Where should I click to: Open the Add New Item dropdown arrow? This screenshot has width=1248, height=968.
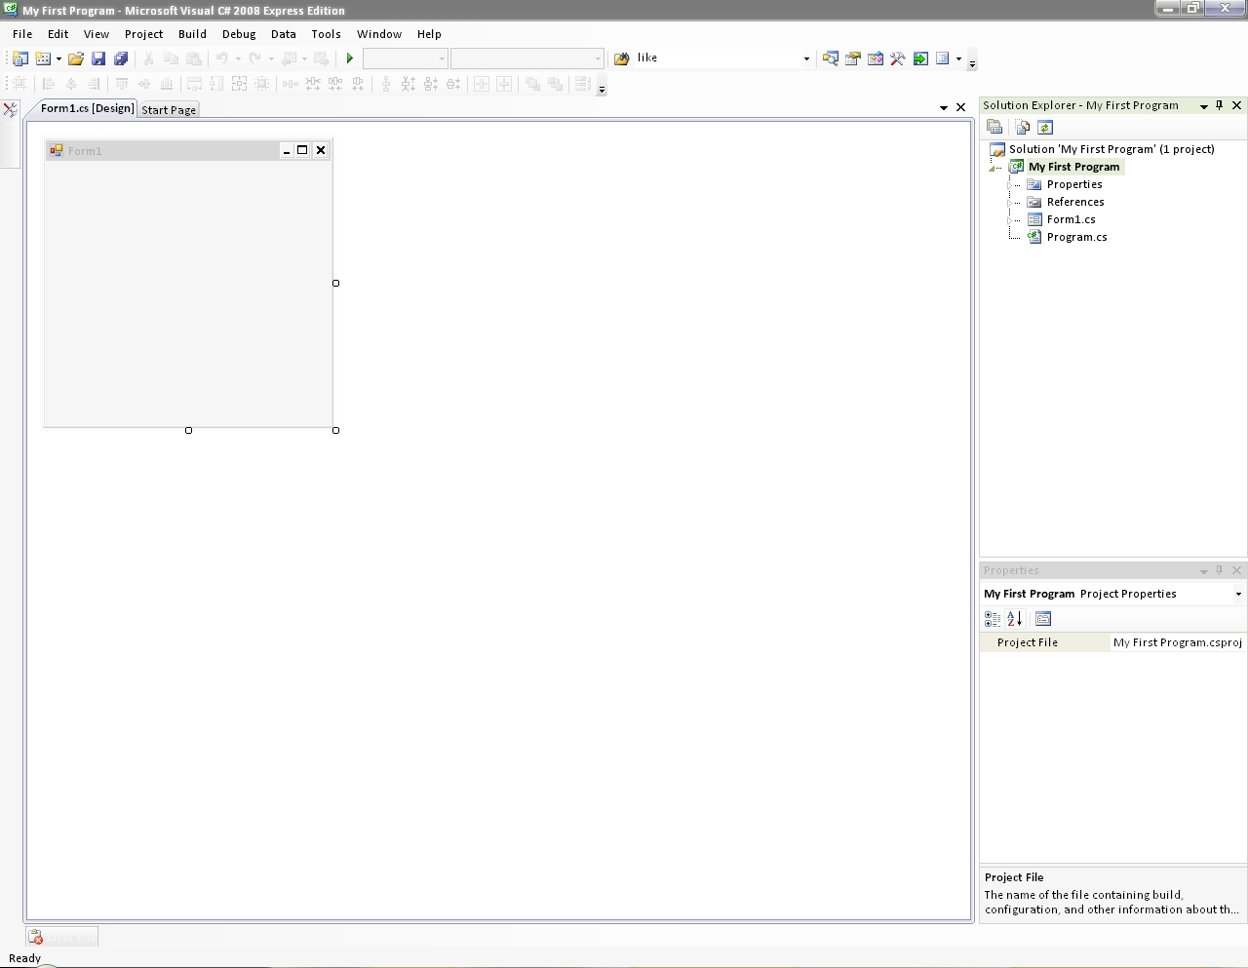(x=58, y=58)
